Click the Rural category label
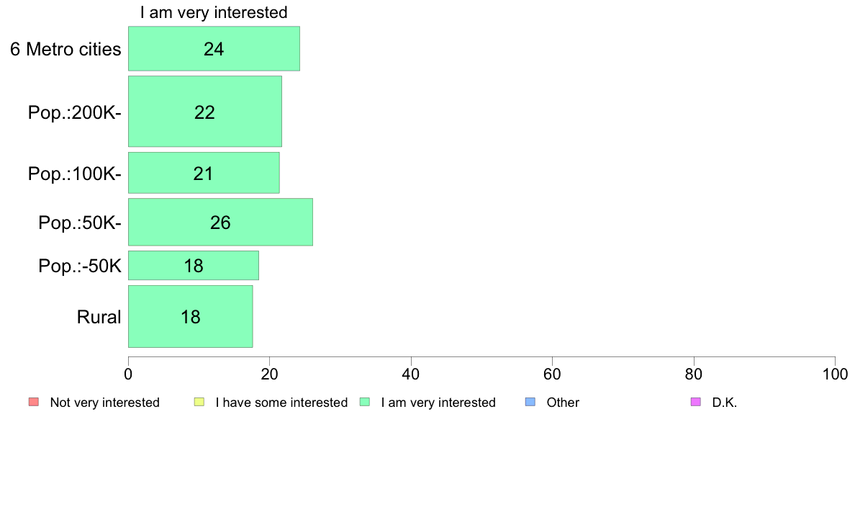Screen dimensions: 855x530 99,317
